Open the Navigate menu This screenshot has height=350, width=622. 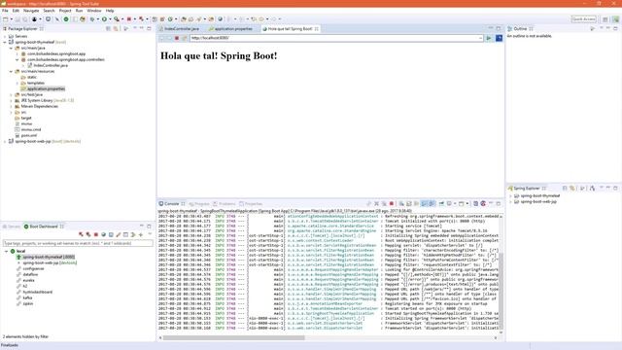point(31,11)
